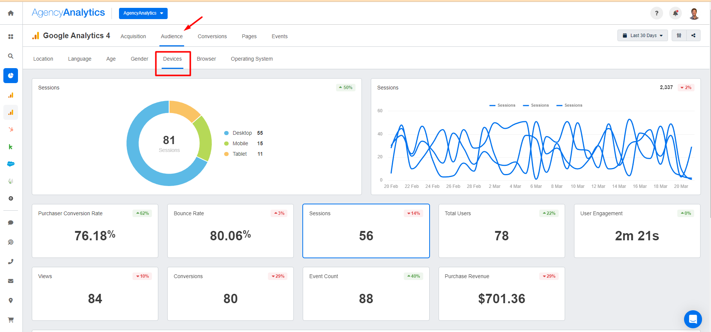Open the AgencyAnalytics campaign dropdown
711x332 pixels.
pyautogui.click(x=143, y=13)
